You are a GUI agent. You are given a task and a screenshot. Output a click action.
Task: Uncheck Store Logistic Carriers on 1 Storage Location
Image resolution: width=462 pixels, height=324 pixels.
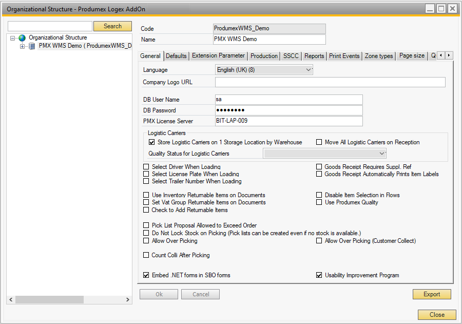click(151, 142)
